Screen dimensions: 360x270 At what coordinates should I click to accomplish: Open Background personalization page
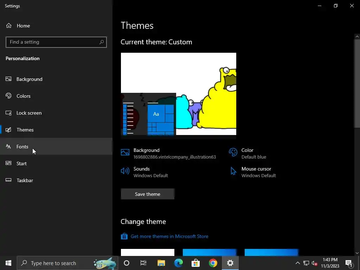pos(56,79)
